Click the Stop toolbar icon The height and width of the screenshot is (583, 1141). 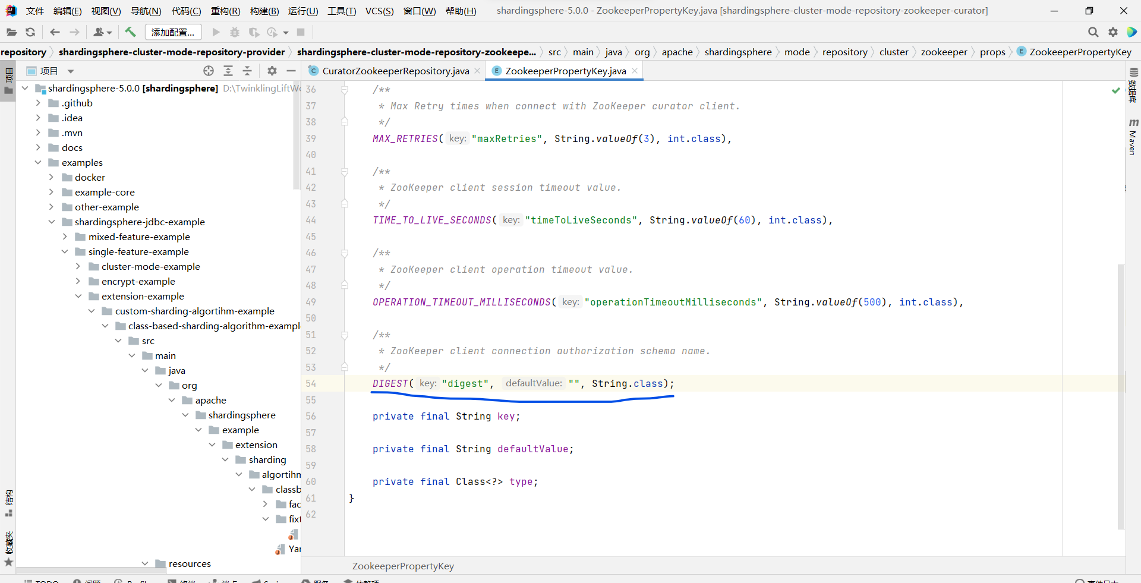pos(301,32)
